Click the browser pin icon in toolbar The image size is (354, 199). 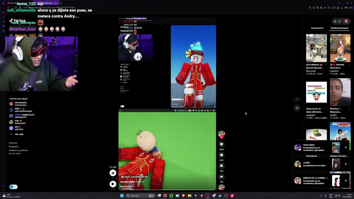point(310,8)
